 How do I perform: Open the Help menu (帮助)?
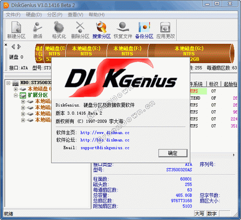pos(96,15)
